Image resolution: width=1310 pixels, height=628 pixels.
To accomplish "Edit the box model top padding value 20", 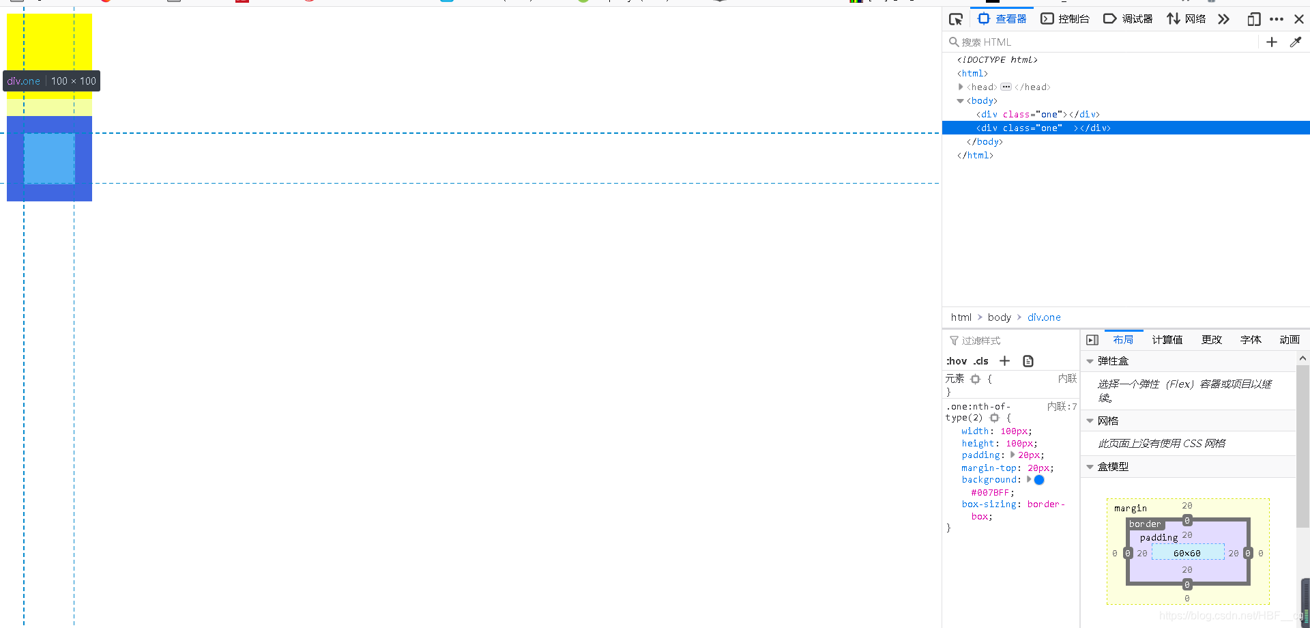I will click(1187, 535).
